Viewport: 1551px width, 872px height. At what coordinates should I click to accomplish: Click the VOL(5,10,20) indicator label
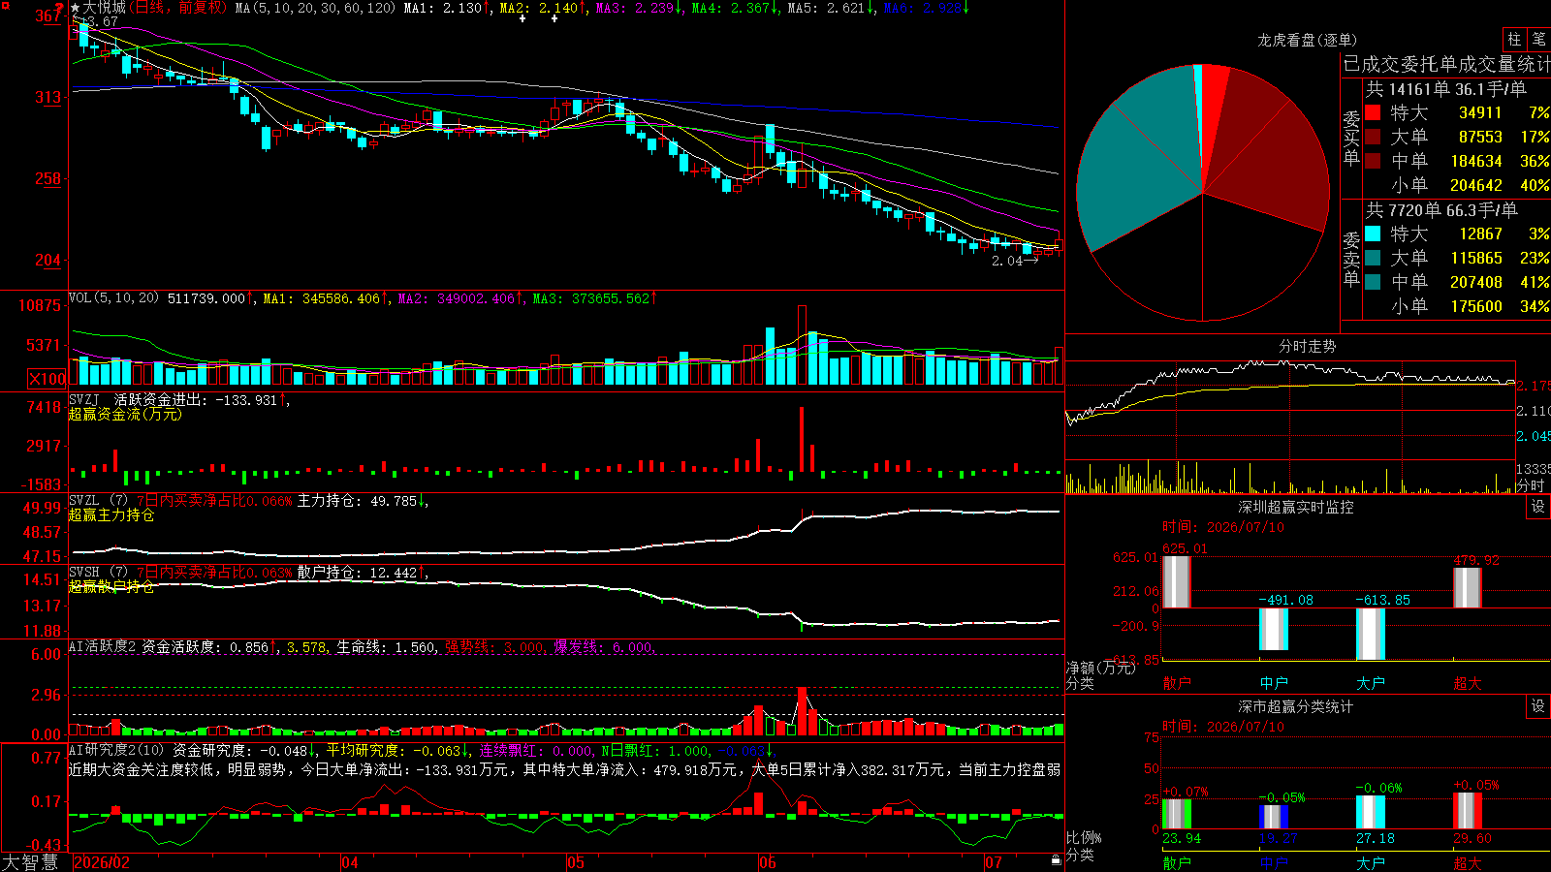tap(113, 298)
